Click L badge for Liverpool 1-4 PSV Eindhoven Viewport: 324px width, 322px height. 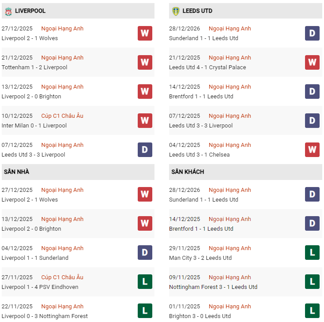(x=145, y=282)
